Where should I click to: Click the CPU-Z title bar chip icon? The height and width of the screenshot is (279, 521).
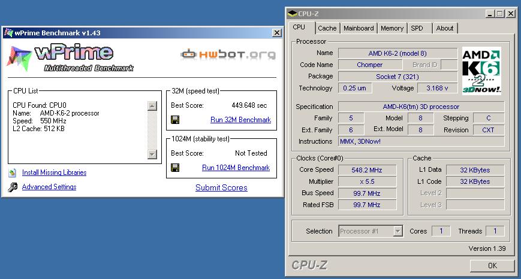(x=292, y=14)
